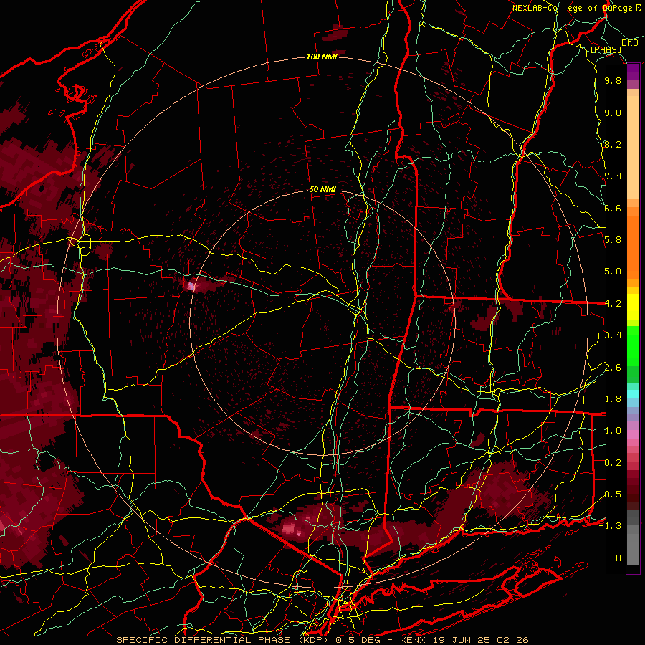Screen dimensions: 645x645
Task: Click the KENX radar site identifier
Action: point(412,640)
